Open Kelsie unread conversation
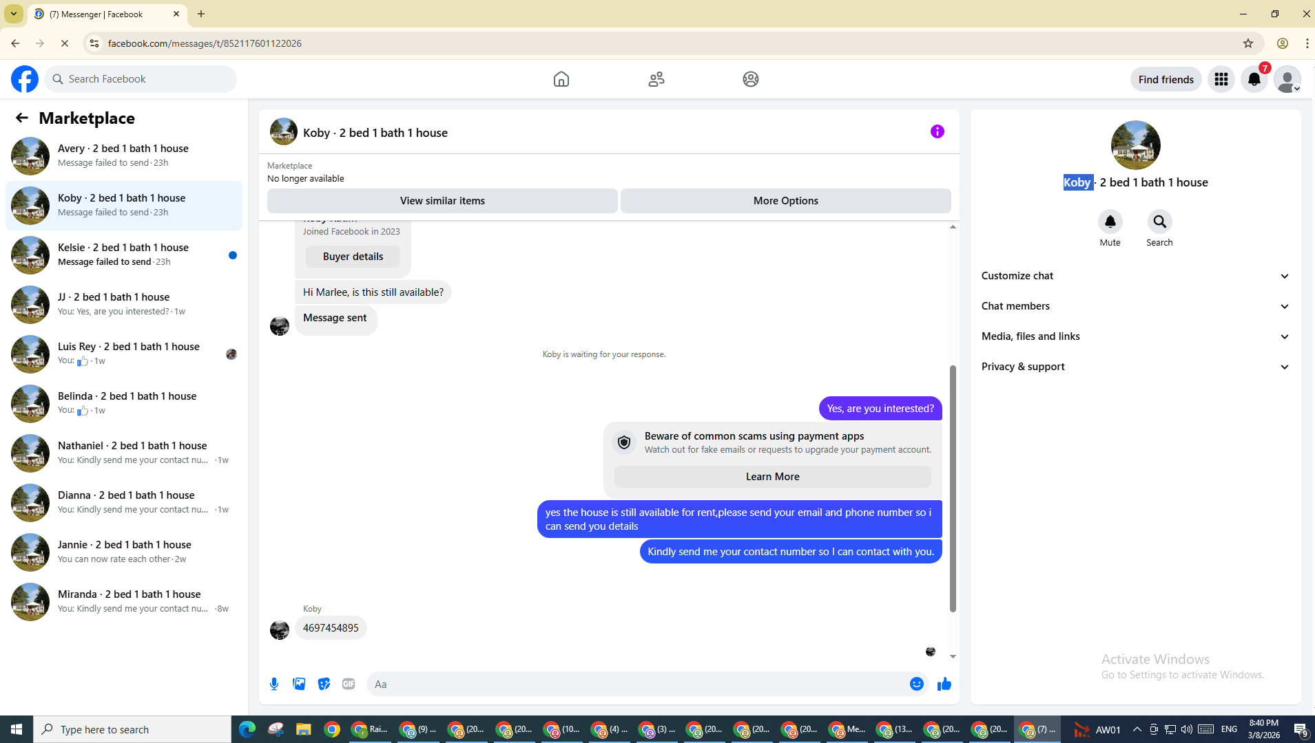The image size is (1315, 743). (124, 255)
